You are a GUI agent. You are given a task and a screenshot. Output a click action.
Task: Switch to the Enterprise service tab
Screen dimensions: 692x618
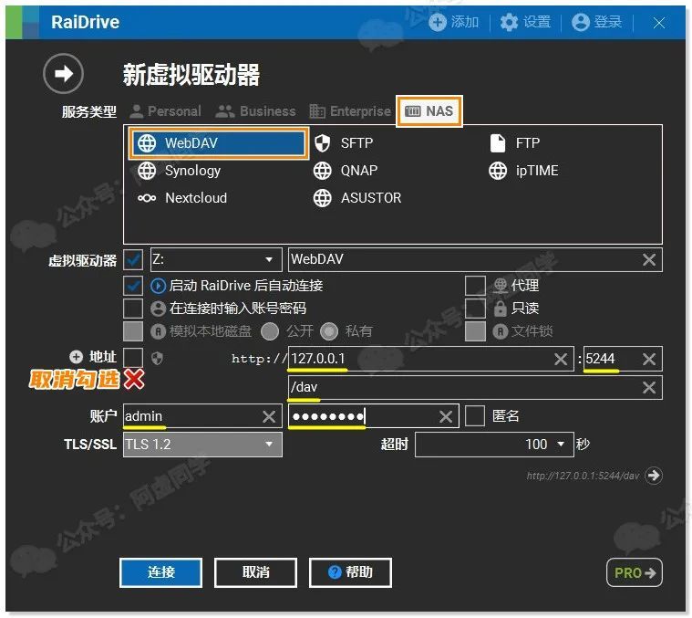point(350,111)
